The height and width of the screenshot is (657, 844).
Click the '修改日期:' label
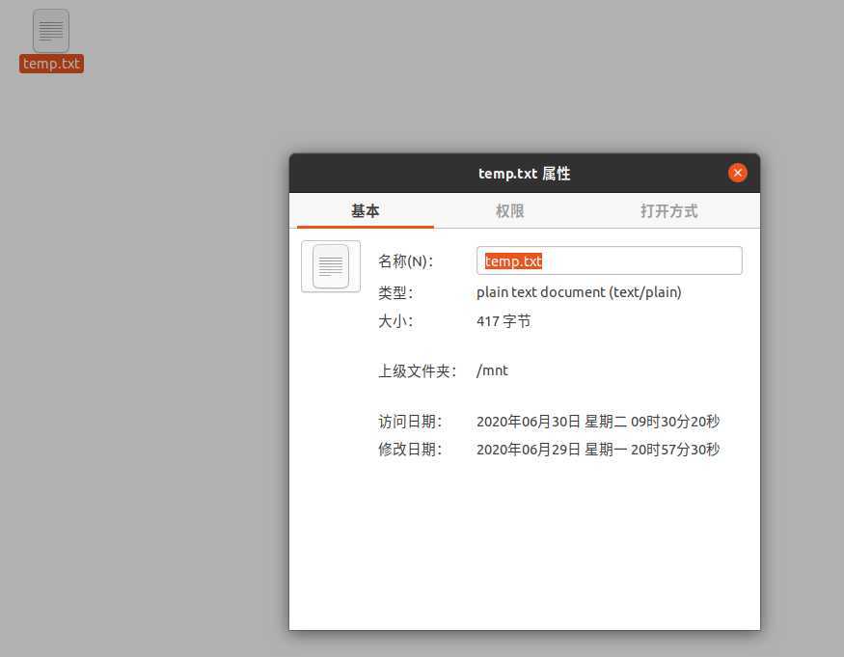(x=410, y=450)
